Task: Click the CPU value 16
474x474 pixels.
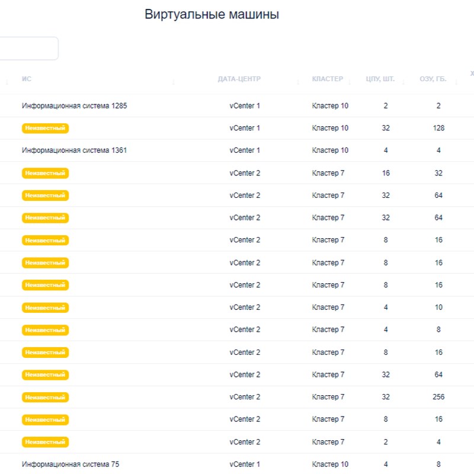Action: (386, 173)
